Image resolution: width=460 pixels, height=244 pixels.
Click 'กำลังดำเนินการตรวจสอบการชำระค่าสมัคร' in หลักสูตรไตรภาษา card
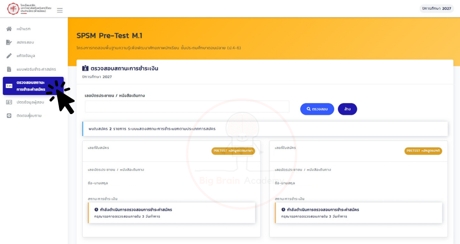[x=136, y=210]
